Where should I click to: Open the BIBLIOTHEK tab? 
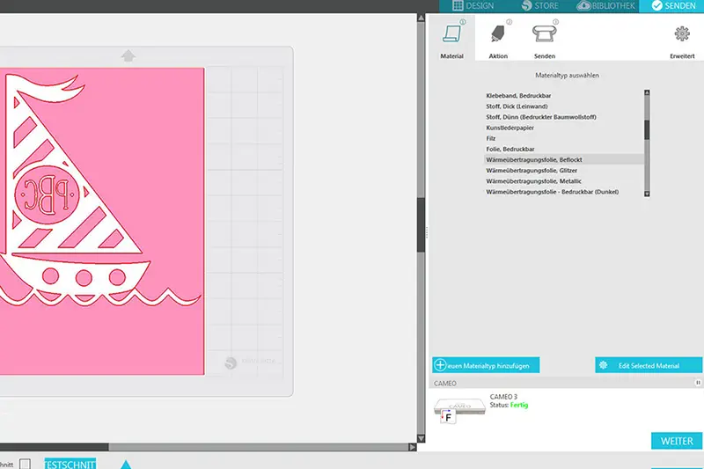point(607,6)
